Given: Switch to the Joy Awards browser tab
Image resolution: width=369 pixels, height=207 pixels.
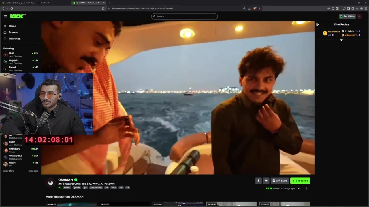Looking at the screenshot, I should click(53, 3).
